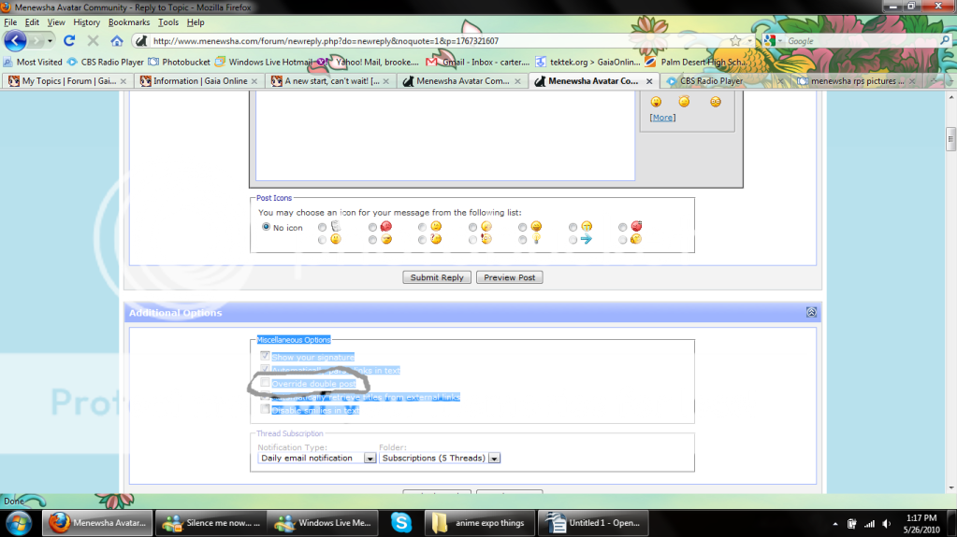
Task: Select the No icon radio button
Action: point(267,227)
